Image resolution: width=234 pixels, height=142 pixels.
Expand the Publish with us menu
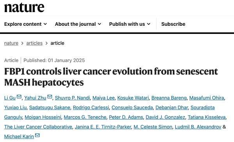(x=130, y=24)
